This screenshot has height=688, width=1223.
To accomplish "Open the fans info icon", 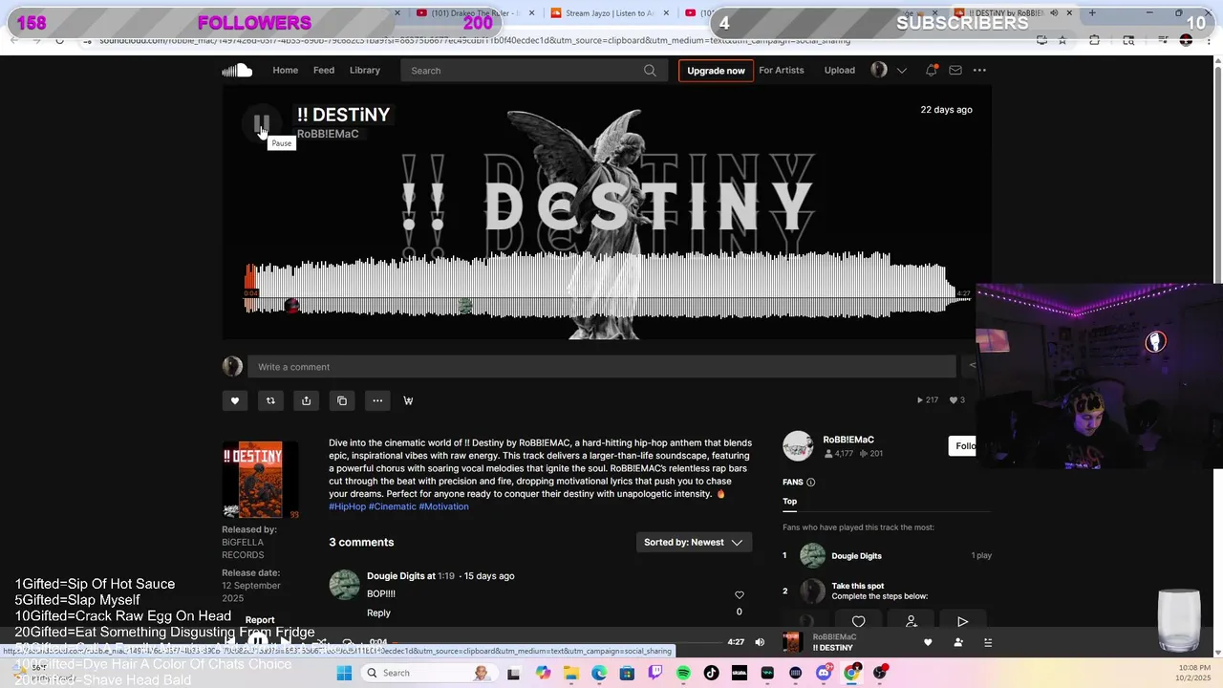I will [810, 483].
